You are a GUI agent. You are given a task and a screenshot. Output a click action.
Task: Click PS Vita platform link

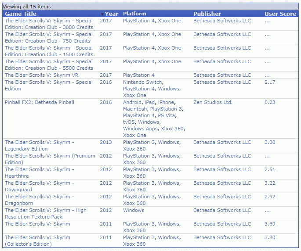point(167,115)
